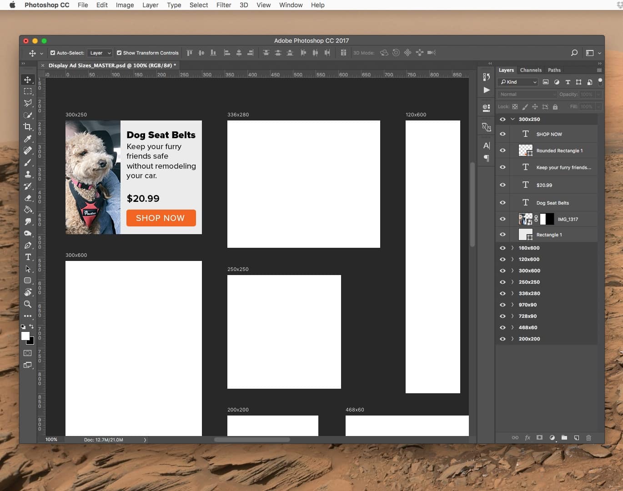This screenshot has width=623, height=491.
Task: Collapse the 300x250 layer group
Action: pos(512,119)
